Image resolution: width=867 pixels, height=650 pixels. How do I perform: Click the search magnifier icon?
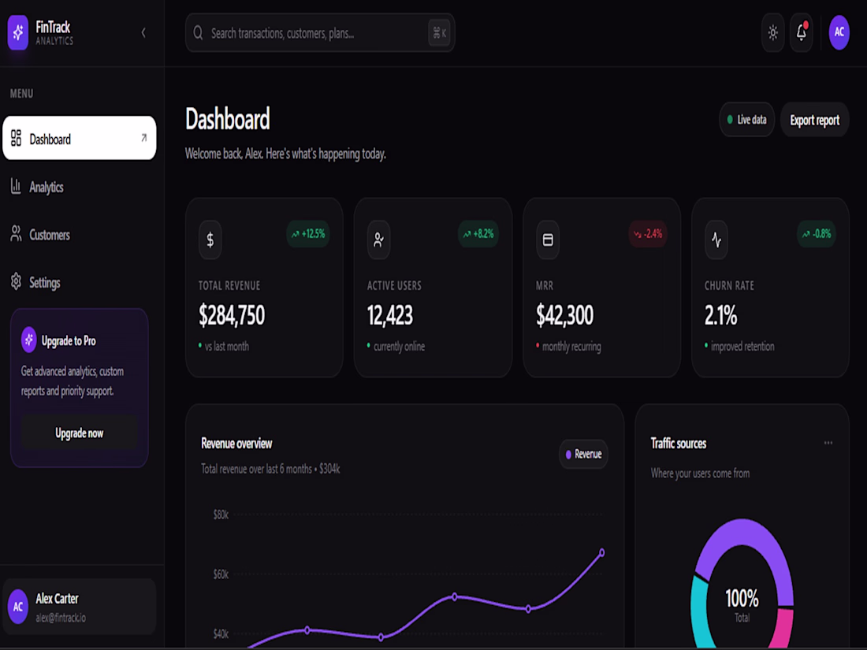pos(198,33)
